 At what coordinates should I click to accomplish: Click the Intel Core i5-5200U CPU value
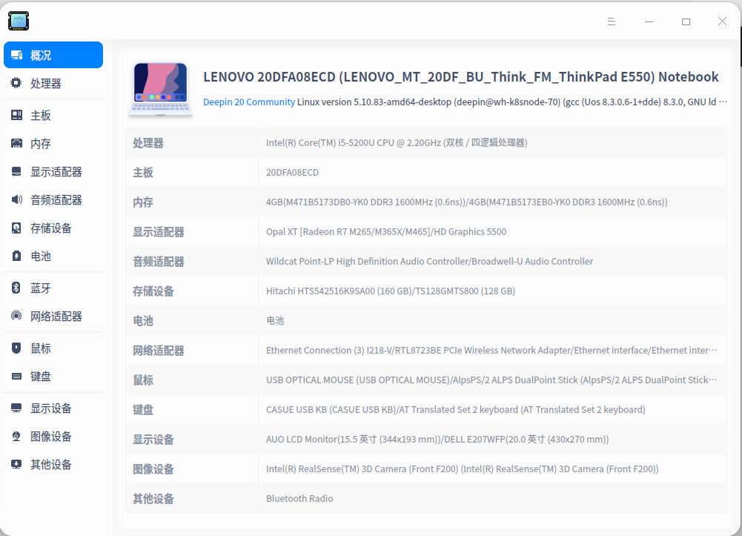(397, 142)
